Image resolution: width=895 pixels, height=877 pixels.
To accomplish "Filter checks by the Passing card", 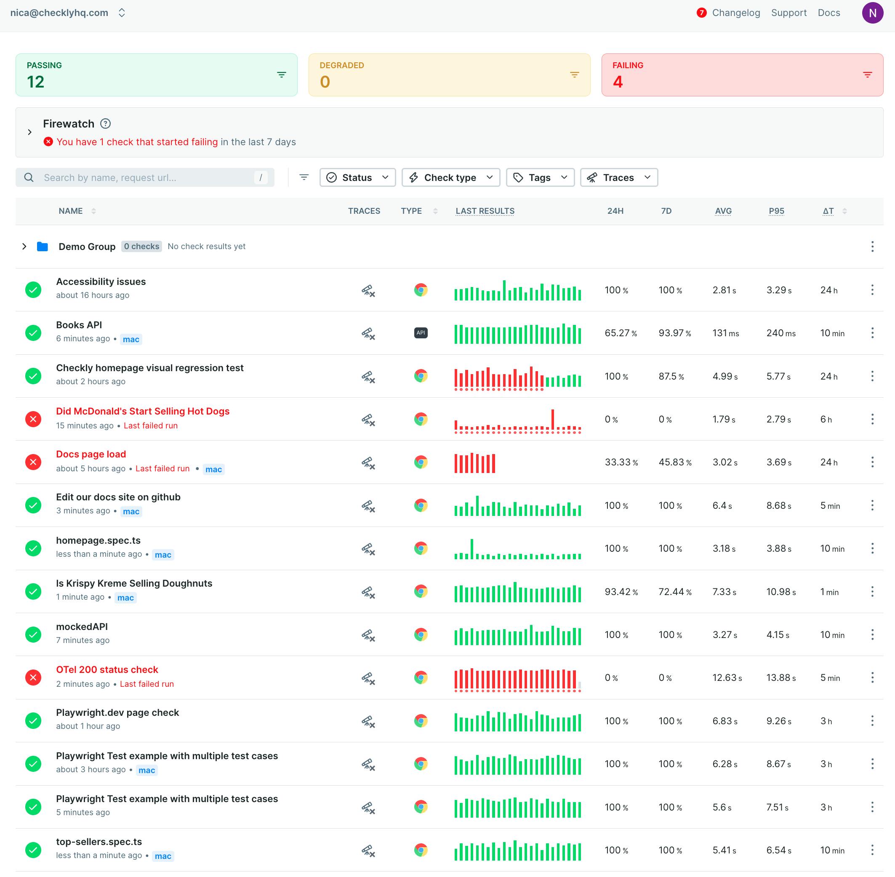I will (x=156, y=74).
